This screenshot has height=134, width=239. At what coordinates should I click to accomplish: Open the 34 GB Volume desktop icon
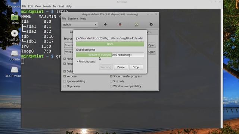click(14, 72)
